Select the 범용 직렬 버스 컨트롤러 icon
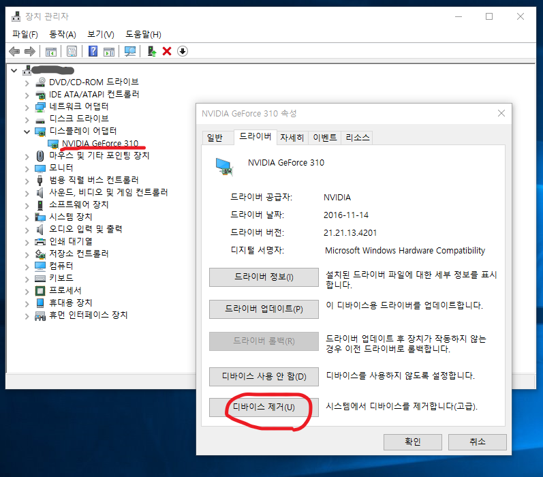 click(x=40, y=181)
